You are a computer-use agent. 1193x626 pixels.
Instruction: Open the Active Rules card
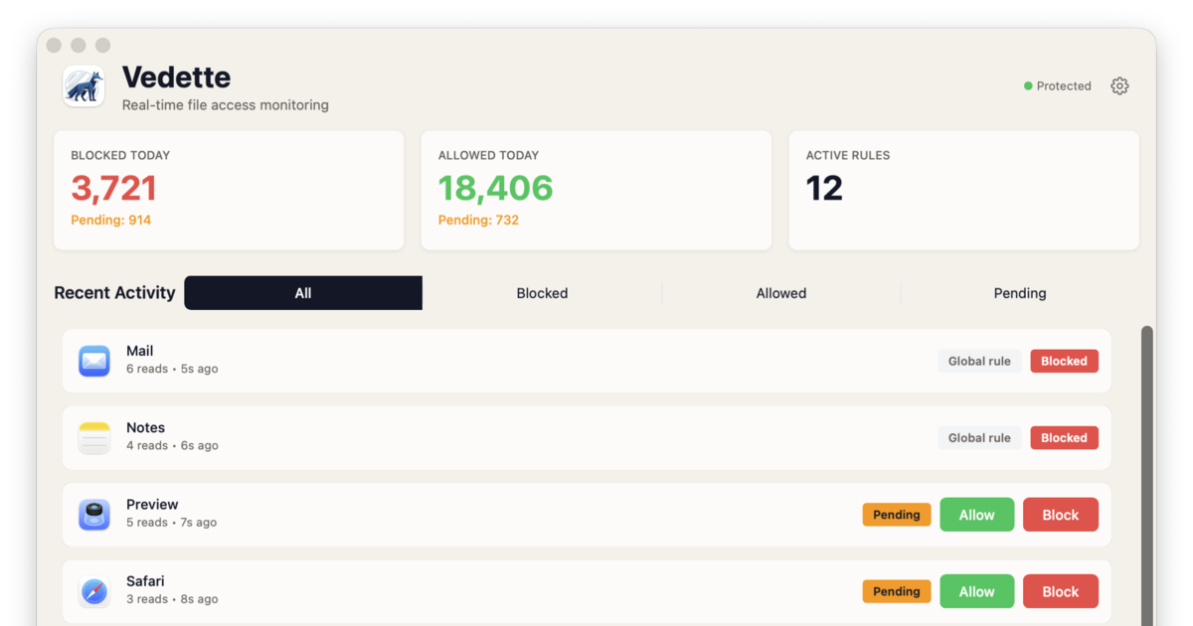[x=963, y=190]
